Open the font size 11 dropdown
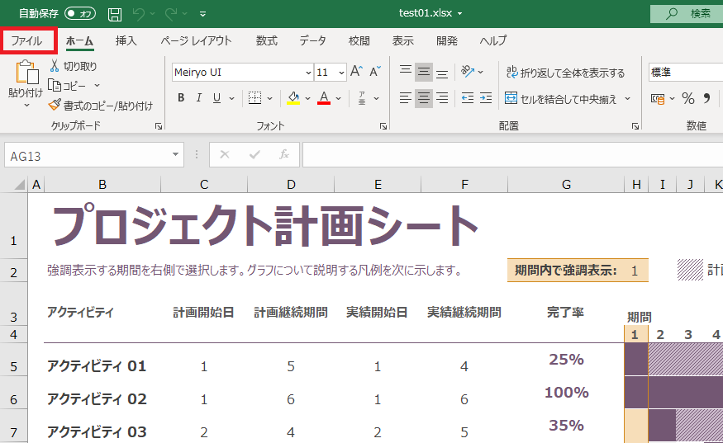Viewport: 723px width, 443px height. coord(341,73)
